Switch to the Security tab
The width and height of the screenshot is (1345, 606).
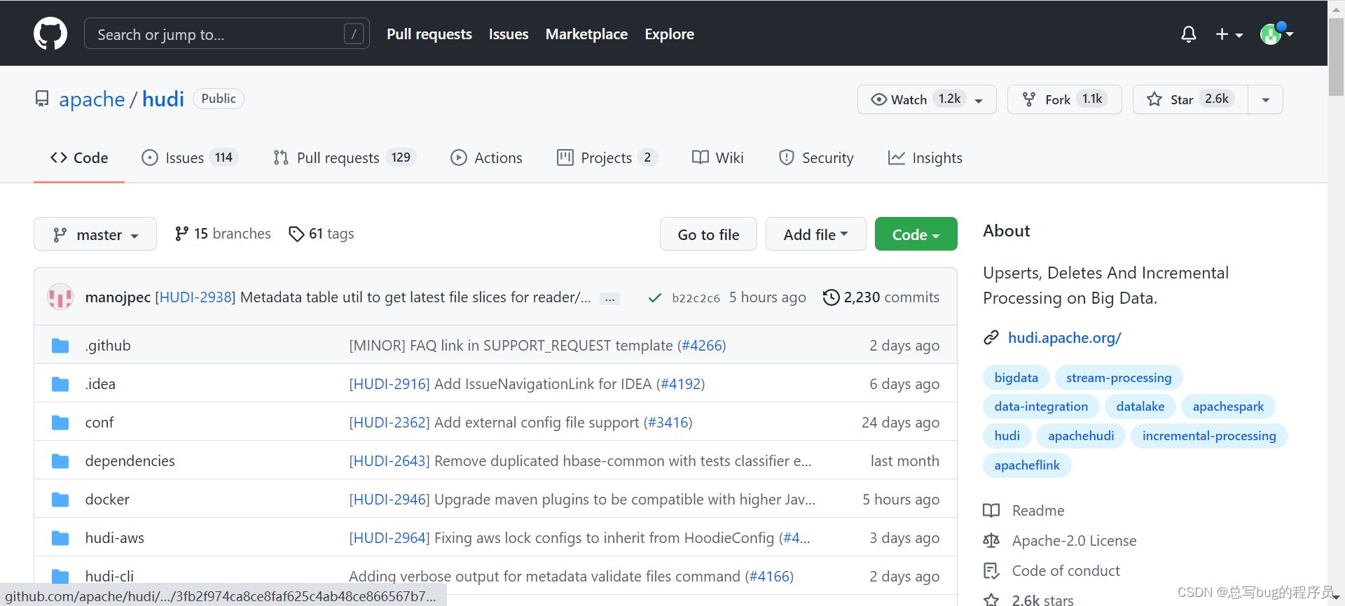(816, 158)
